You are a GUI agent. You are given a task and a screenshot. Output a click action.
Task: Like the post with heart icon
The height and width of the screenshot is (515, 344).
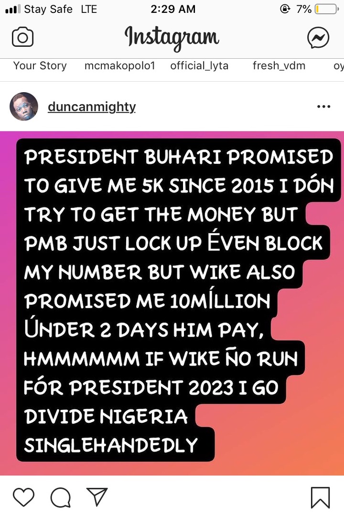pyautogui.click(x=23, y=497)
